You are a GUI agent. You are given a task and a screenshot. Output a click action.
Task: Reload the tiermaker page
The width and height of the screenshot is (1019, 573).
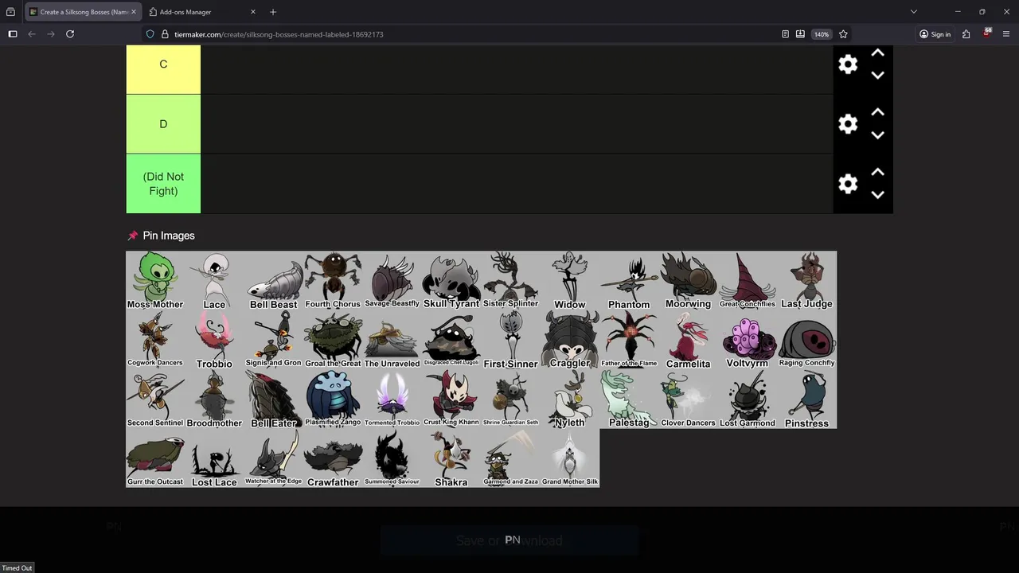tap(70, 34)
